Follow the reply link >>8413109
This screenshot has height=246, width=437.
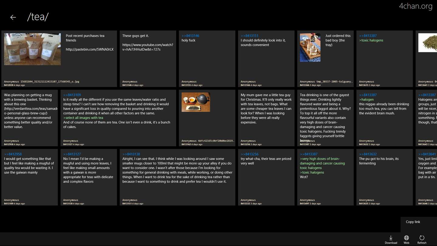[x=72, y=95]
